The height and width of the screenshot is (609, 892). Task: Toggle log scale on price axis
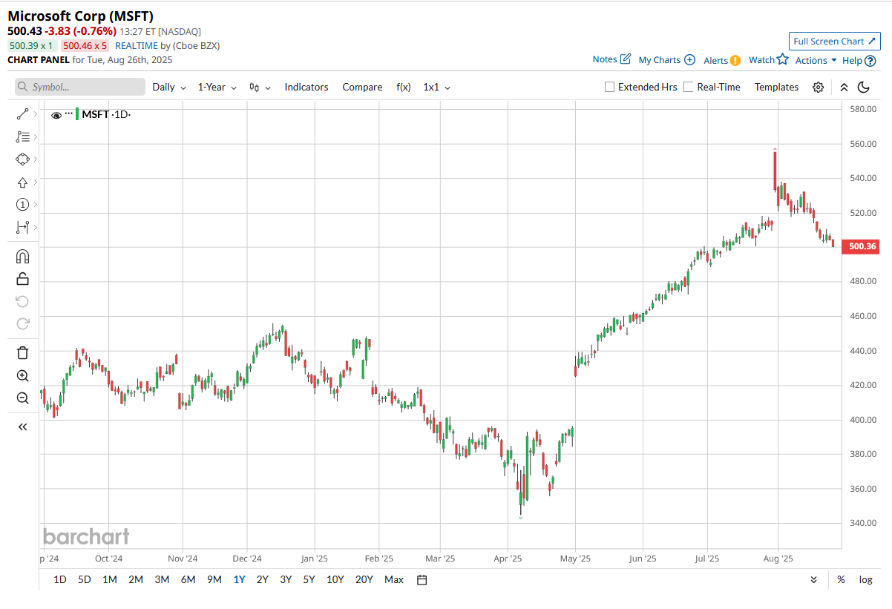click(x=865, y=579)
